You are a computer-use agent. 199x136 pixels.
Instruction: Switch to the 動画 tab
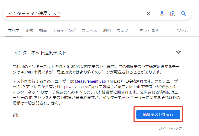(x=43, y=30)
